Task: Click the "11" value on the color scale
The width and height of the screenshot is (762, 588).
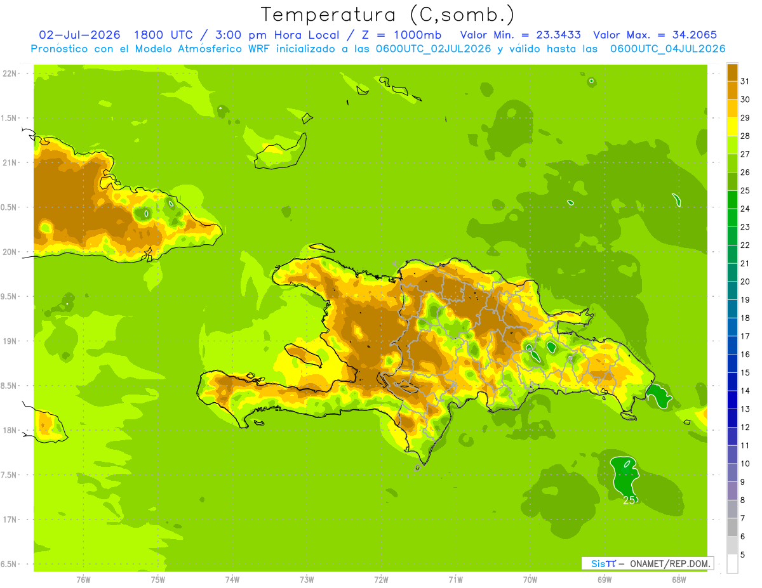Action: 745,446
